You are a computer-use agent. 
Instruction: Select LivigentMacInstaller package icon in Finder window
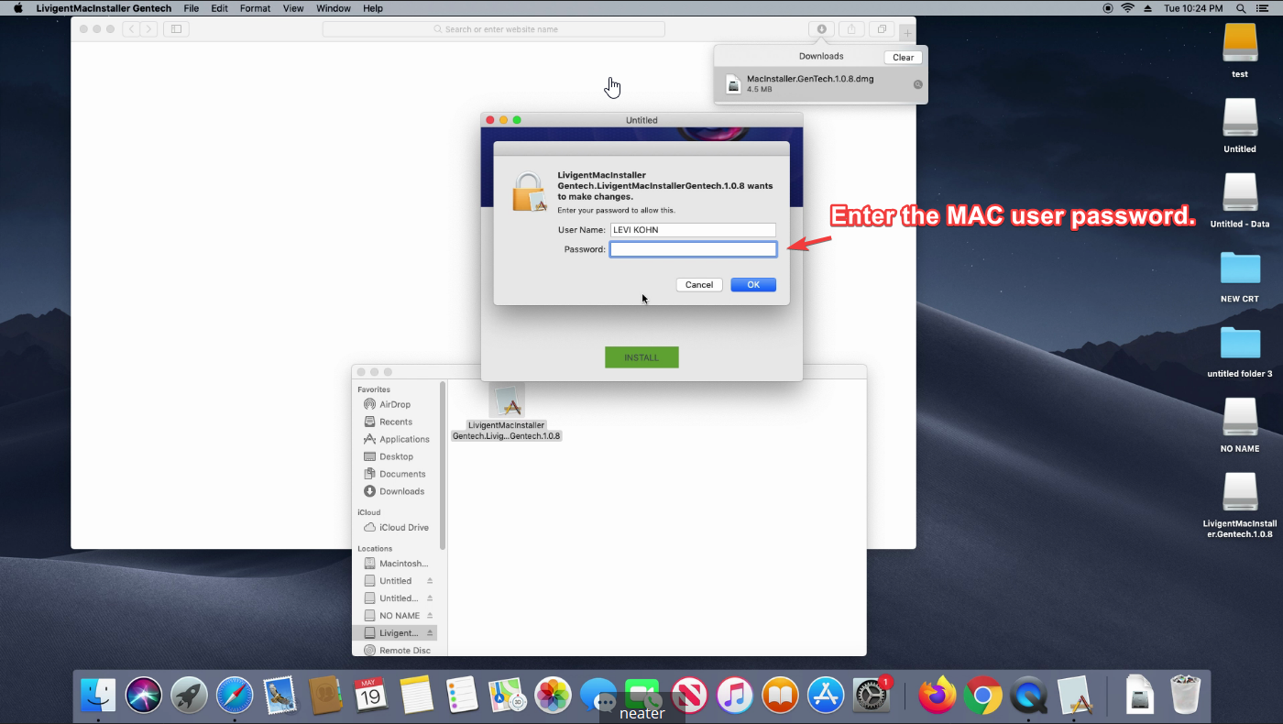tap(507, 401)
